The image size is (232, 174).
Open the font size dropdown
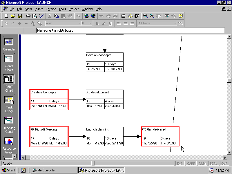pyautogui.click(x=90, y=23)
